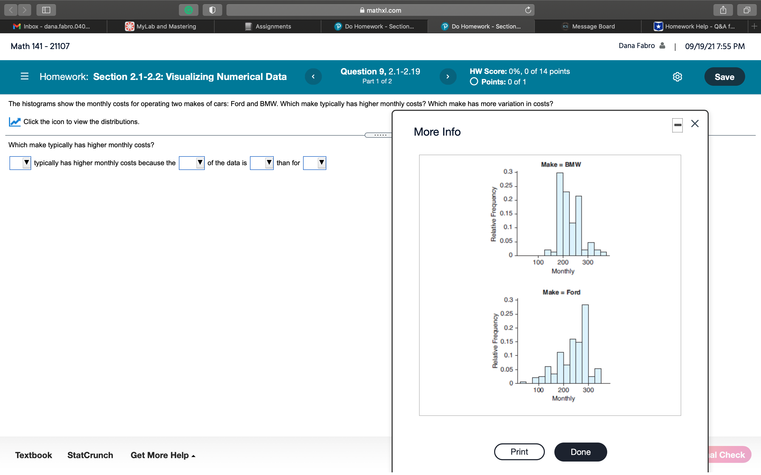The height and width of the screenshot is (475, 761).
Task: Open the hamburger navigation menu
Action: (25, 76)
